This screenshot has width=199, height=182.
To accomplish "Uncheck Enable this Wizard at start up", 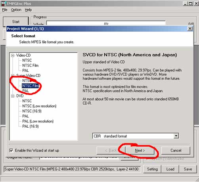I will click(11, 150).
